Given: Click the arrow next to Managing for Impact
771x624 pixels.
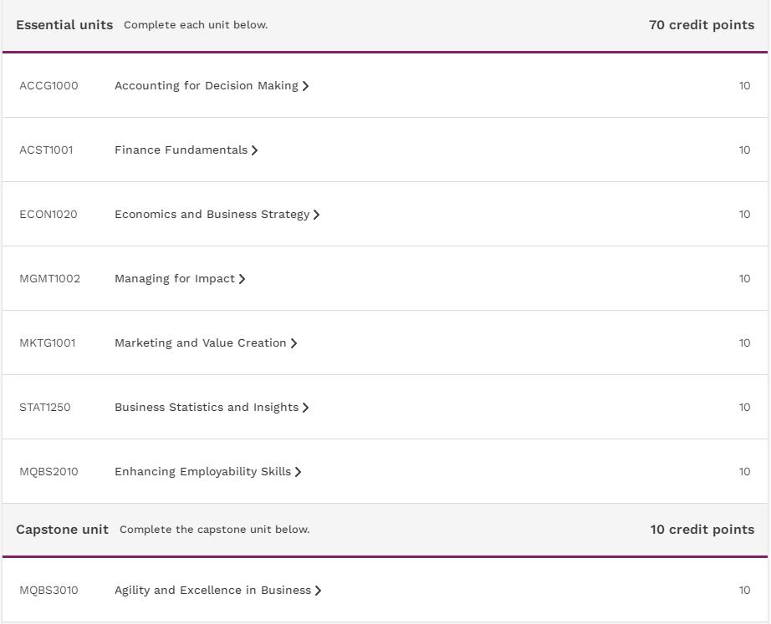Looking at the screenshot, I should tap(242, 279).
